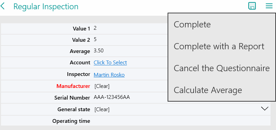This screenshot has height=130, width=276.
Task: Click the Inspector label
Action: click(79, 74)
